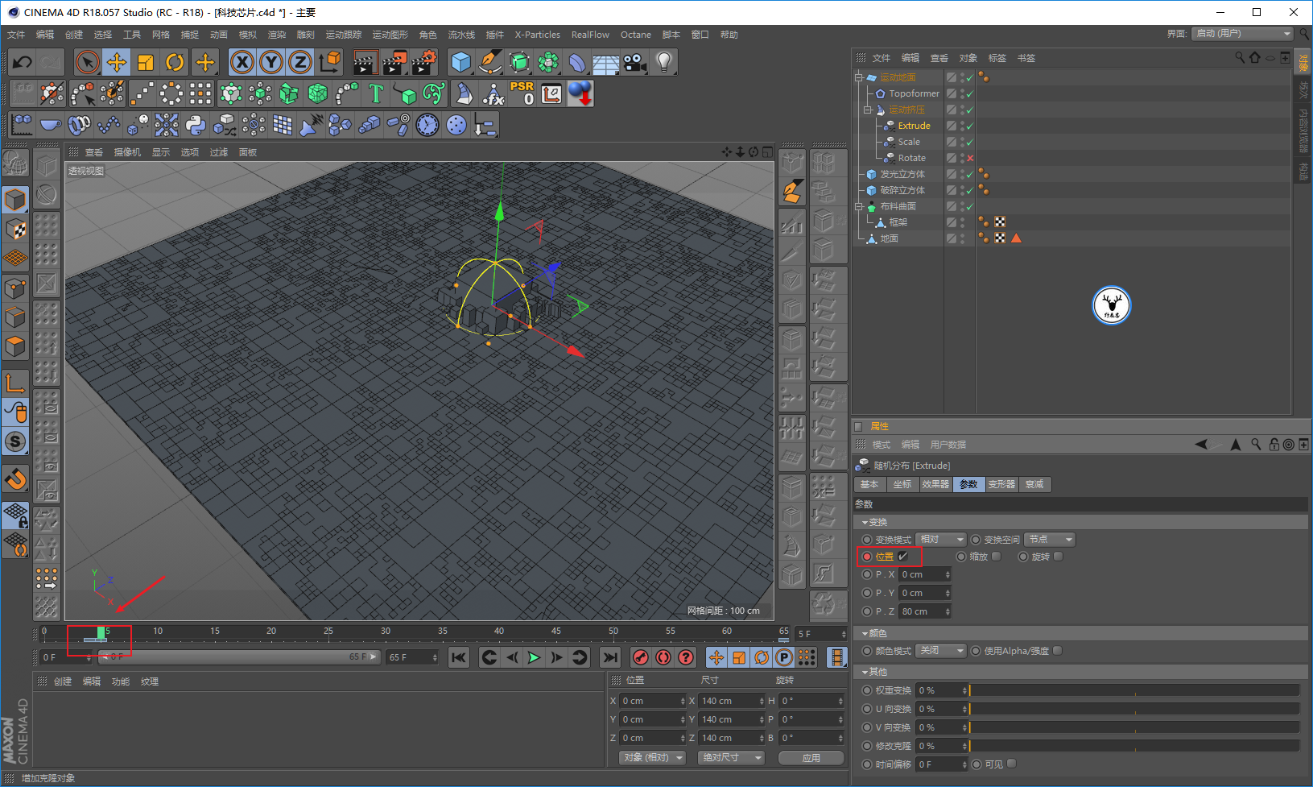Add a light bulb object
Image resolution: width=1313 pixels, height=787 pixels.
click(664, 62)
